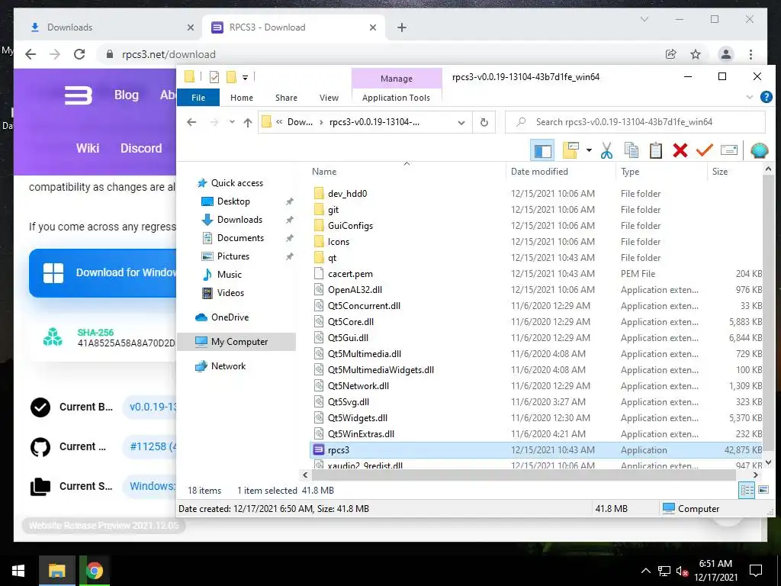Click the Rename label toolbar icon
Screen dimensions: 781x586
tap(728, 150)
